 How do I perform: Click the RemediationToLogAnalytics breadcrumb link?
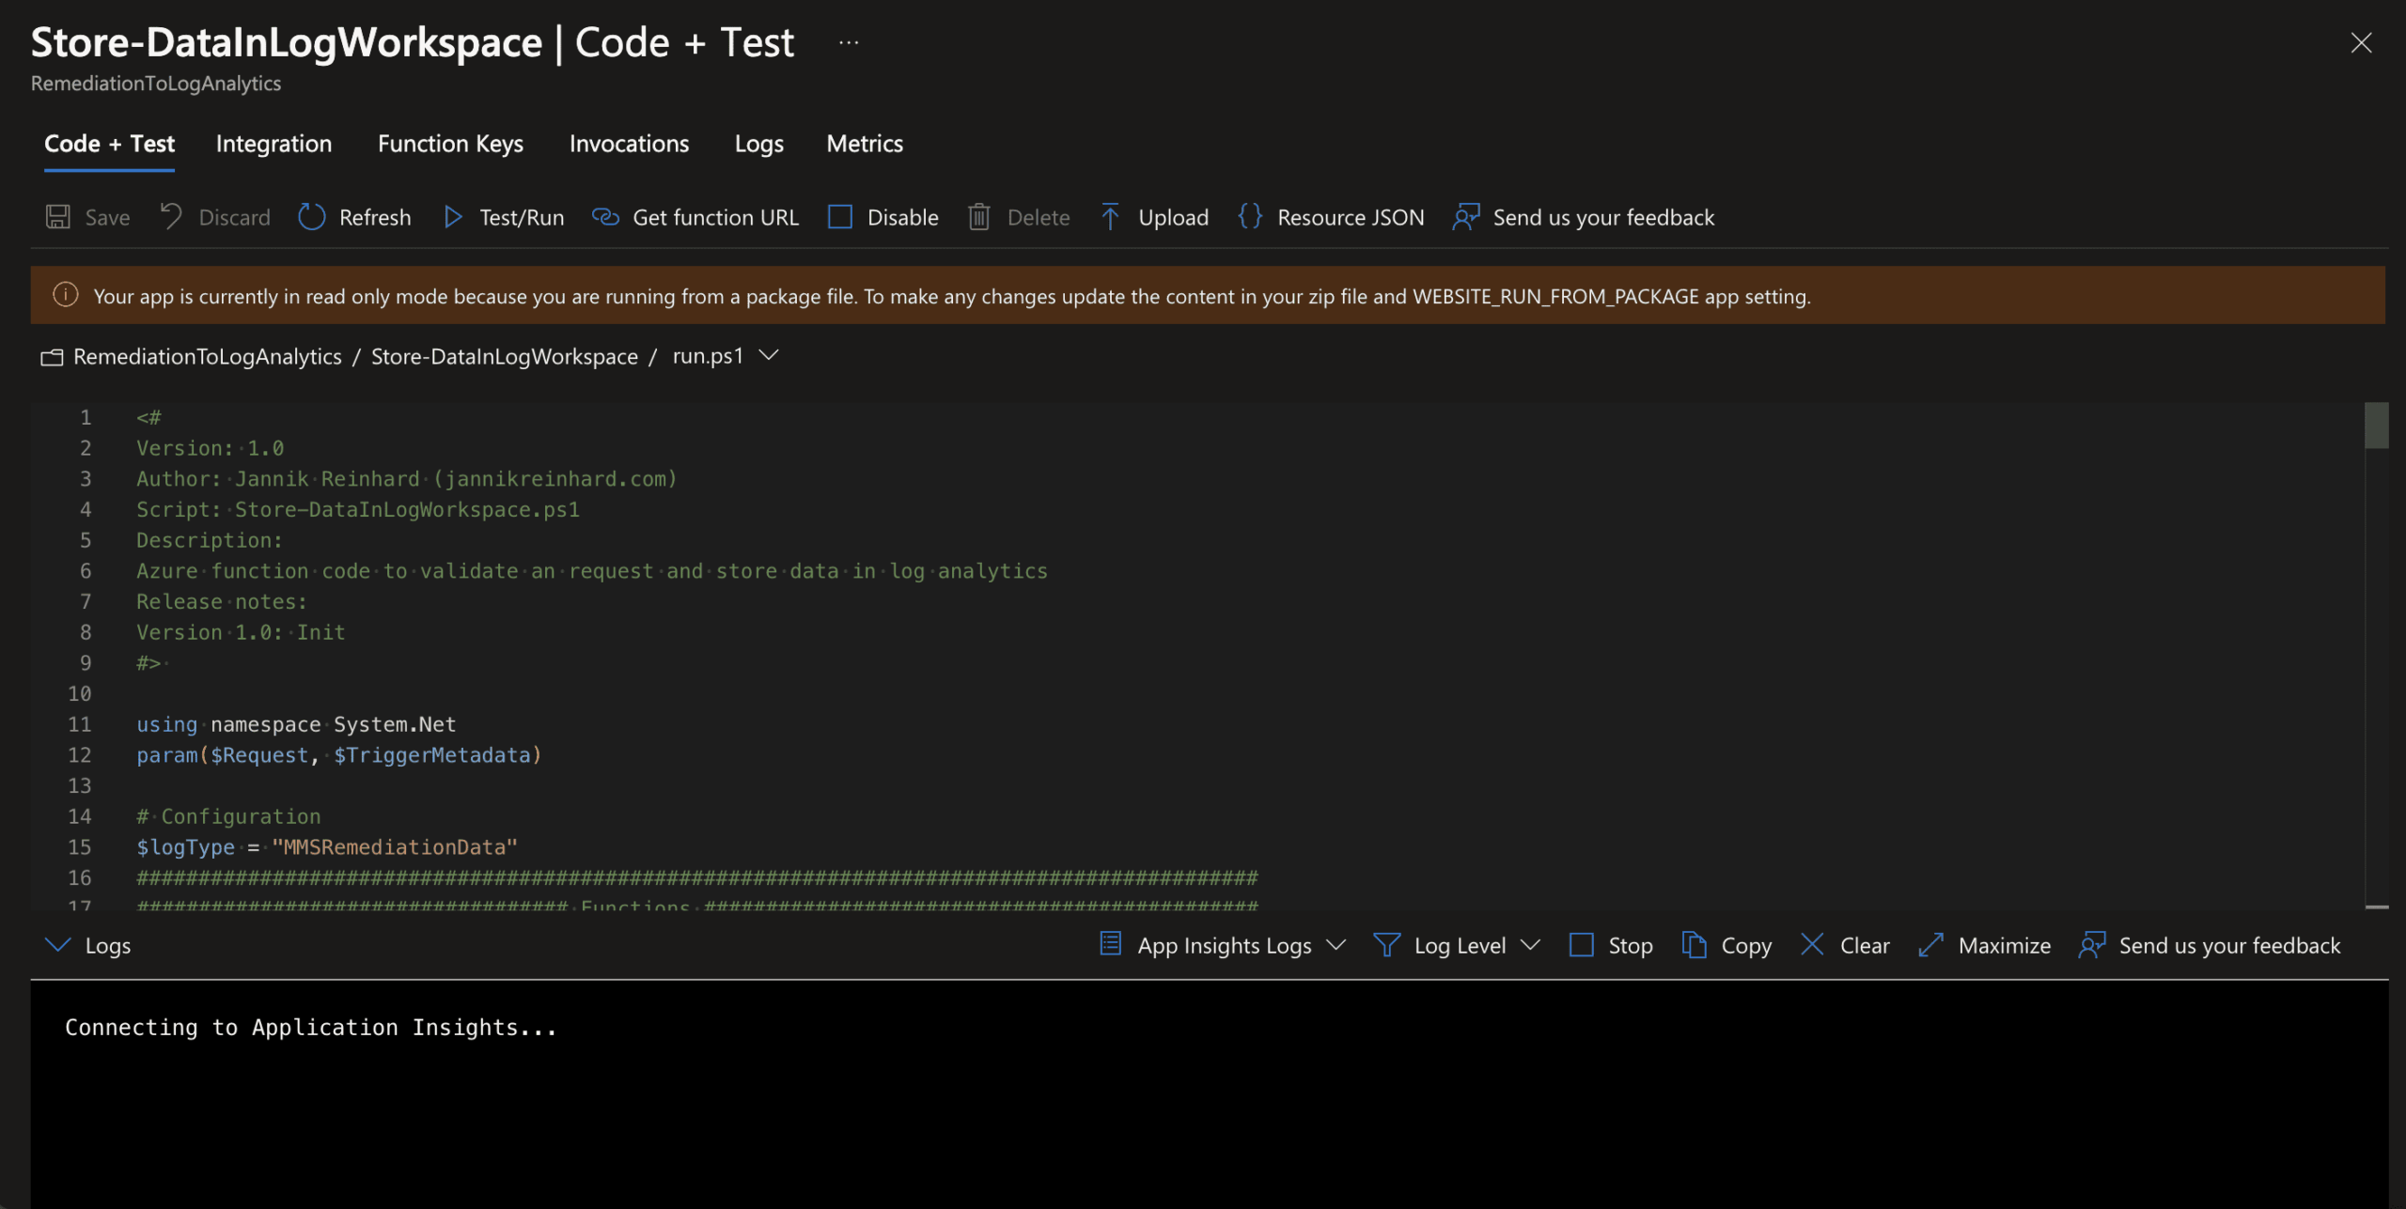pyautogui.click(x=207, y=357)
